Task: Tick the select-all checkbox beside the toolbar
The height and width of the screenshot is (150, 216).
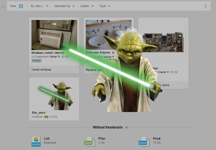Action: [3, 6]
